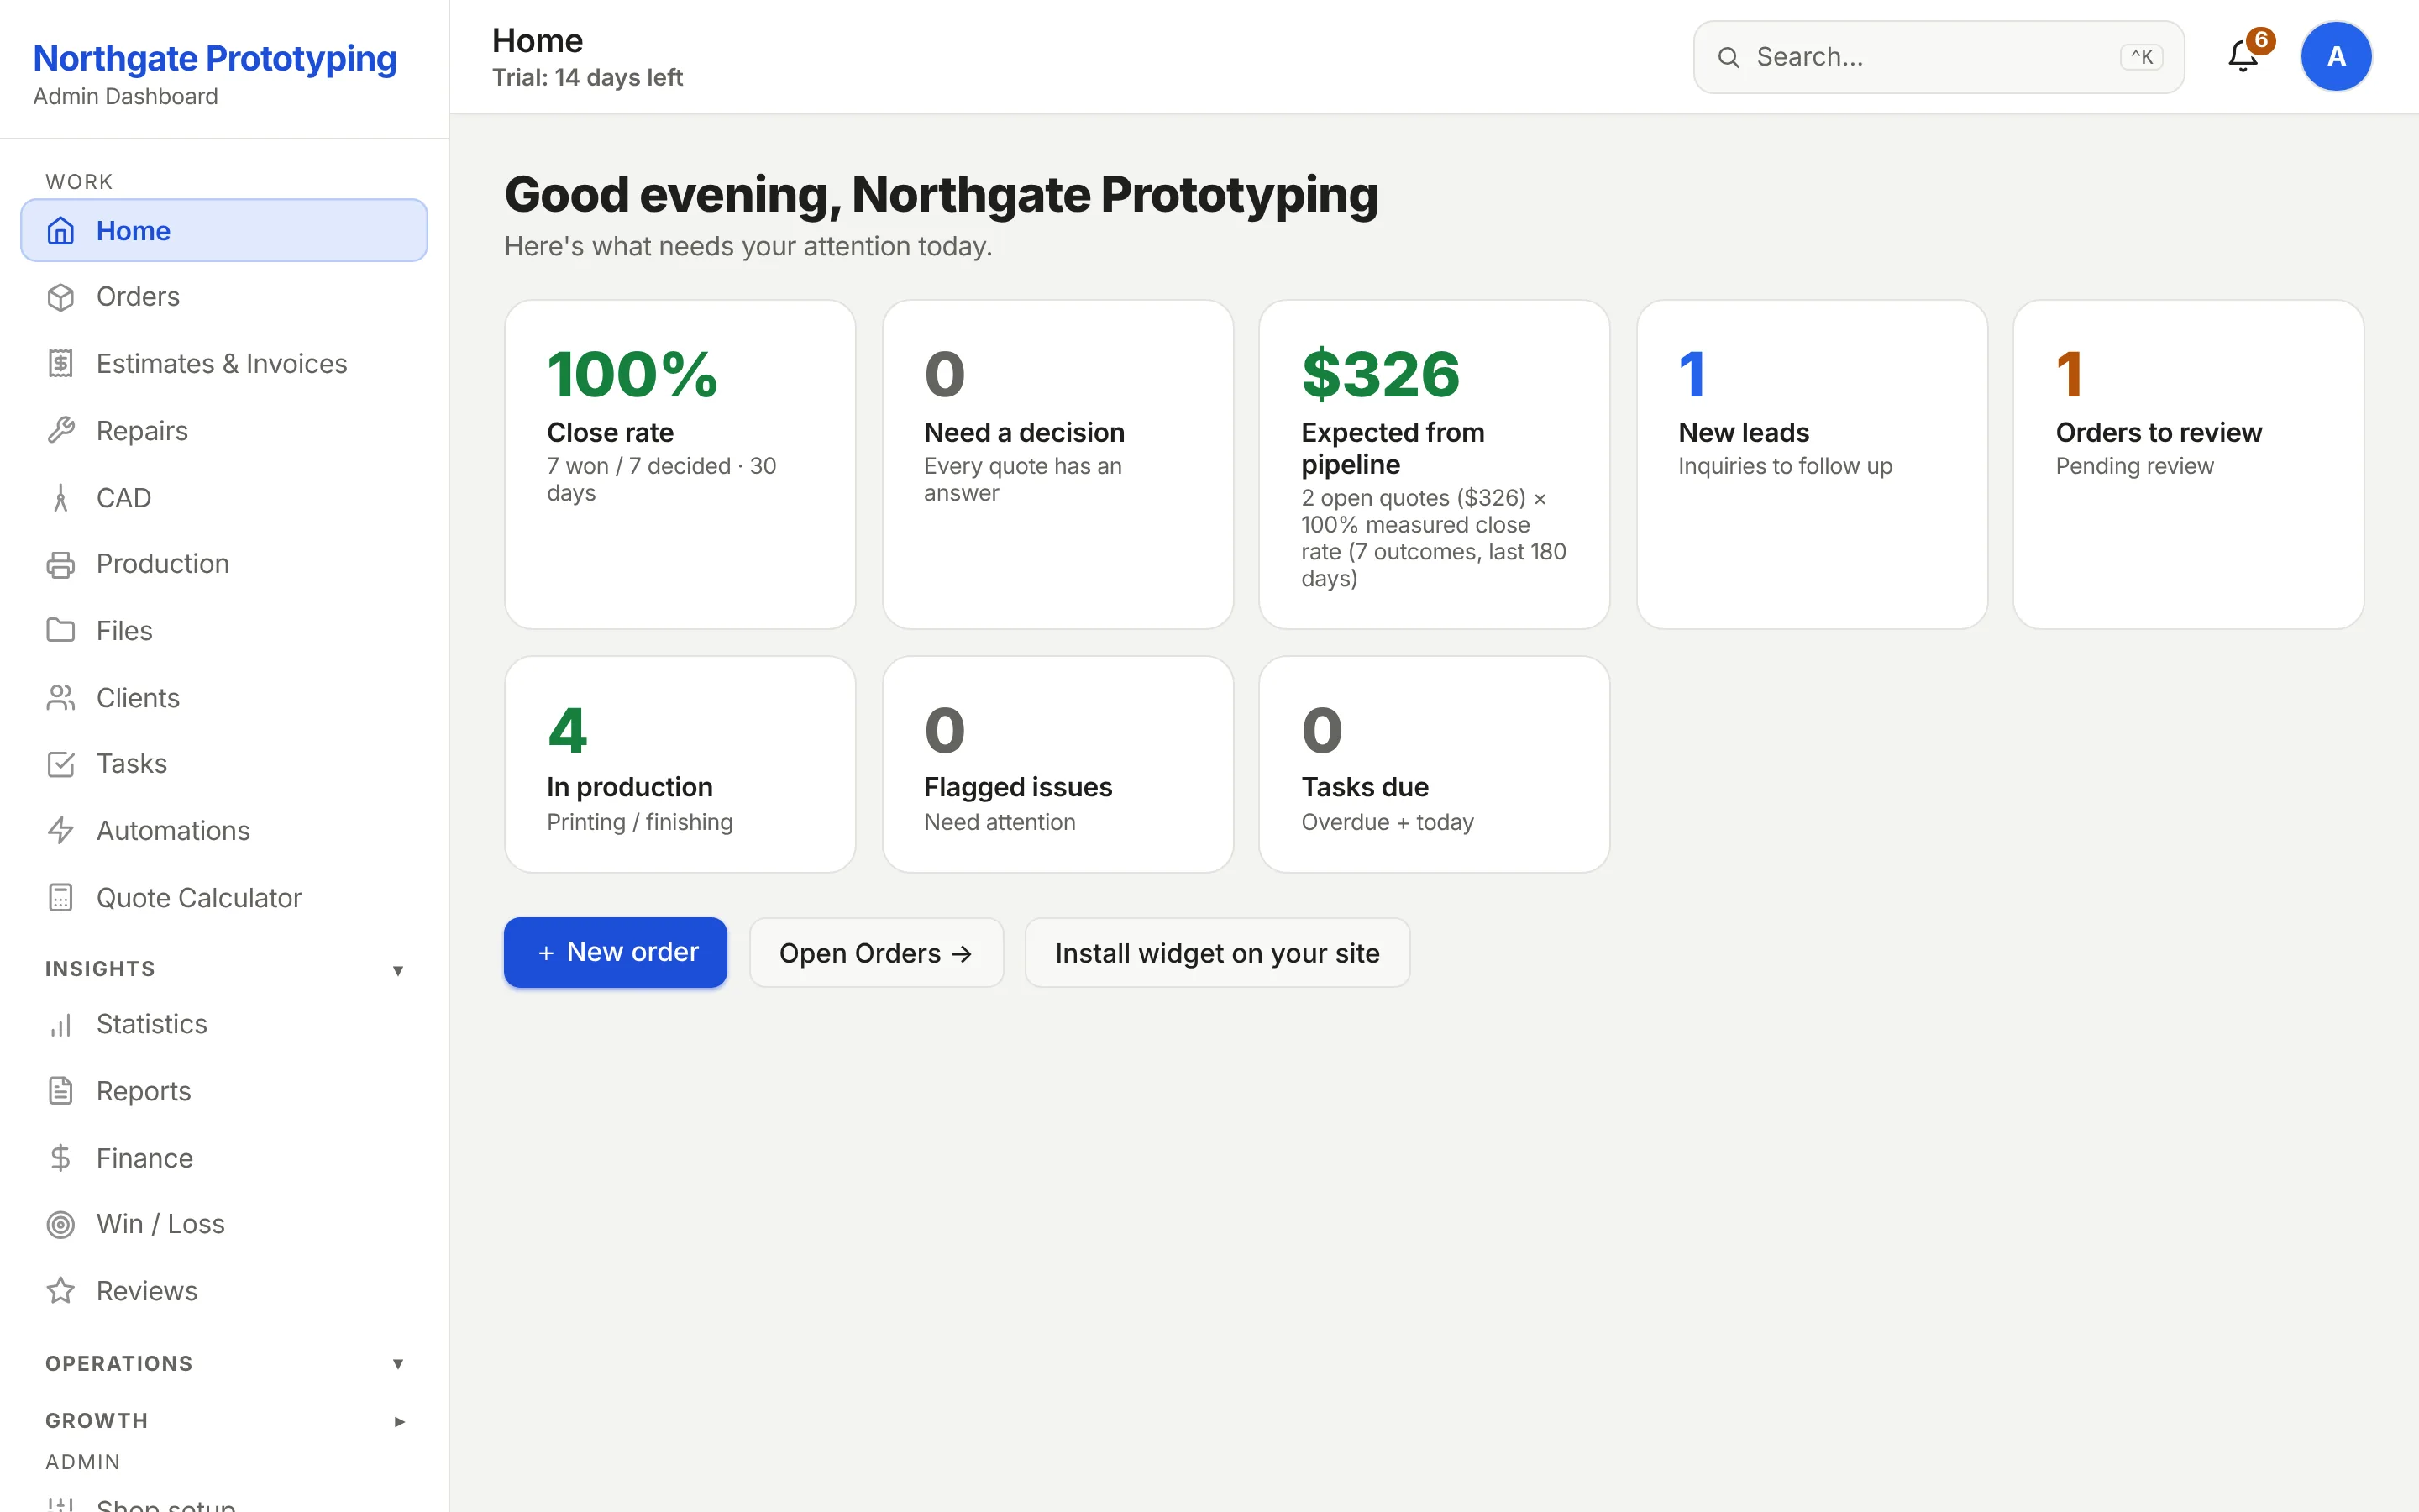Image resolution: width=2419 pixels, height=1512 pixels.
Task: Collapse the Operations section arrow
Action: pyautogui.click(x=398, y=1364)
